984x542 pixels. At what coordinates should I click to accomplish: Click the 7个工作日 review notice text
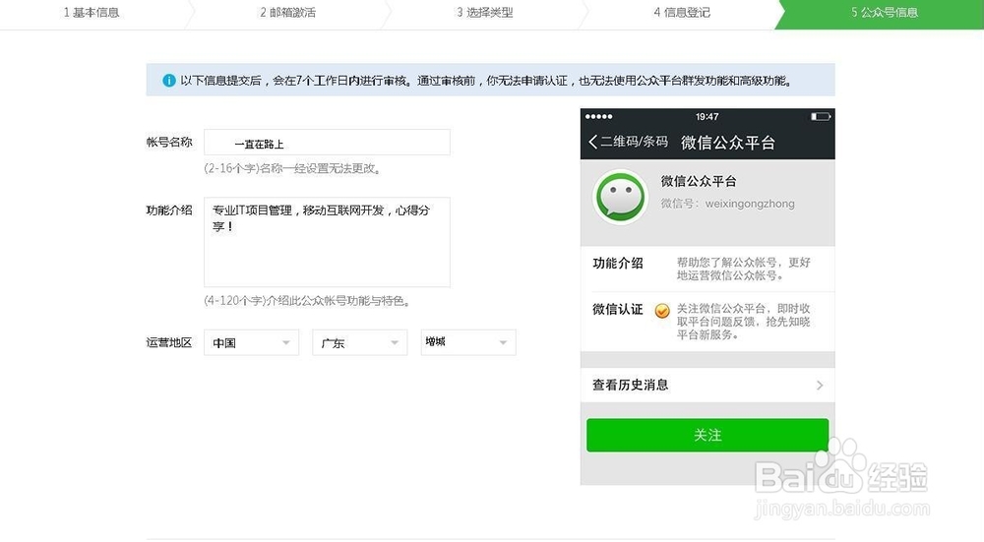(x=487, y=81)
